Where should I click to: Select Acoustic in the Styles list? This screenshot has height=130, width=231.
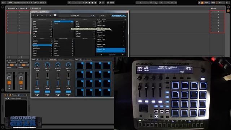tap(42, 40)
